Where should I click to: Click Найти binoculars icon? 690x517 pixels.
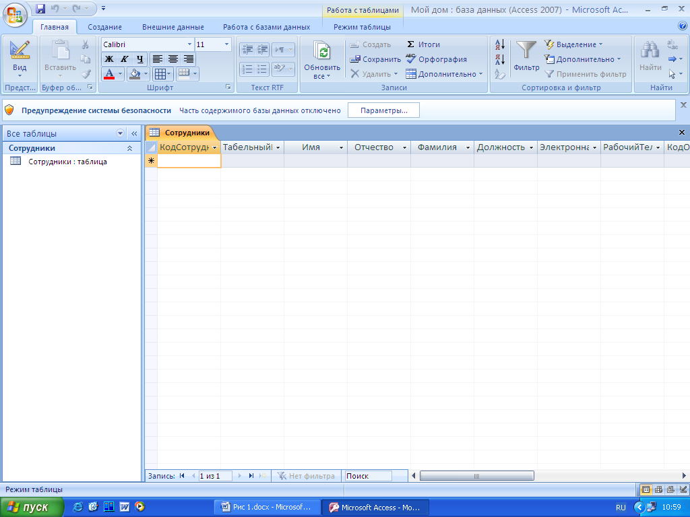[x=650, y=50]
